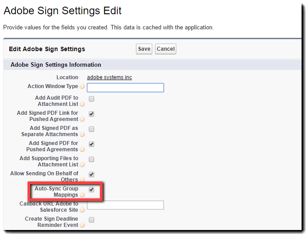Image resolution: width=306 pixels, height=234 pixels.
Task: Open the adobe systems inc location link
Action: coord(109,77)
